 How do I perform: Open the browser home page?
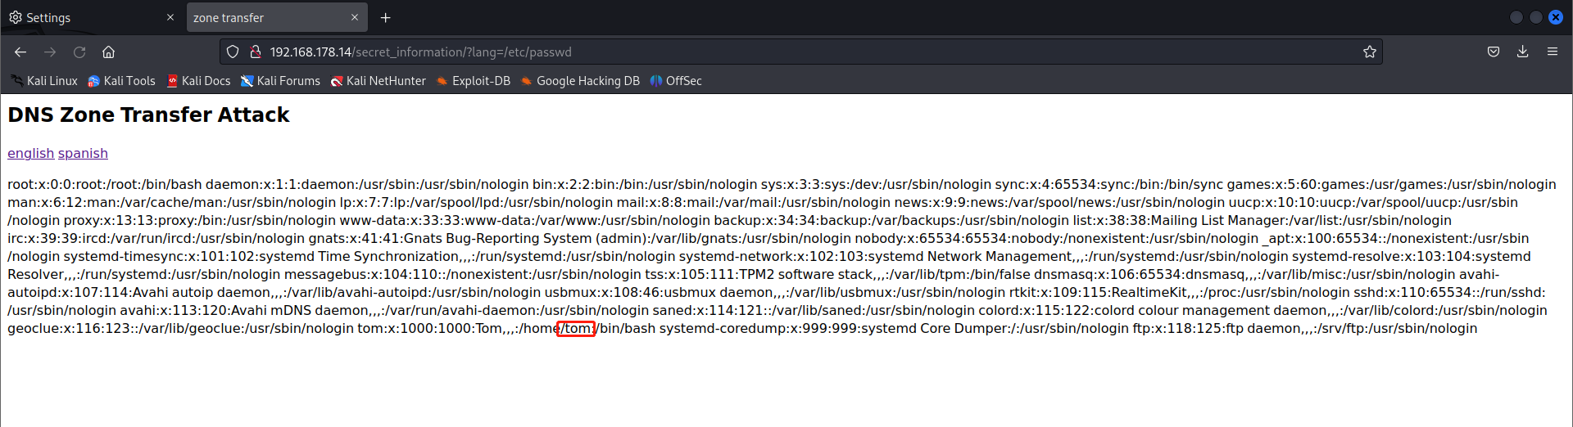[108, 52]
